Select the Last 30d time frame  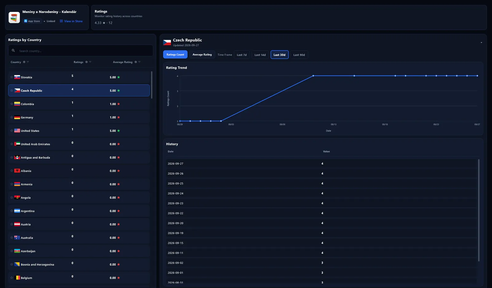(x=280, y=55)
